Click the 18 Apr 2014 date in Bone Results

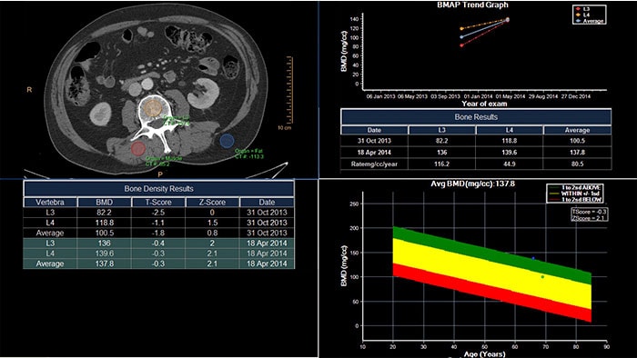click(374, 152)
